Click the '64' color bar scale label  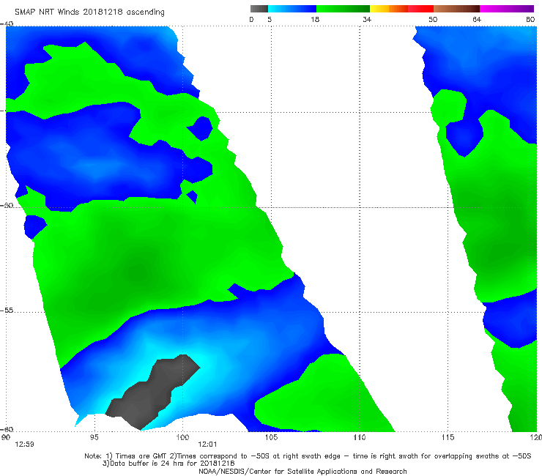click(x=477, y=19)
